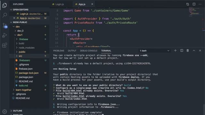205x115 pixels.
Task: Switch to the Output panel tab
Action: coord(72,50)
